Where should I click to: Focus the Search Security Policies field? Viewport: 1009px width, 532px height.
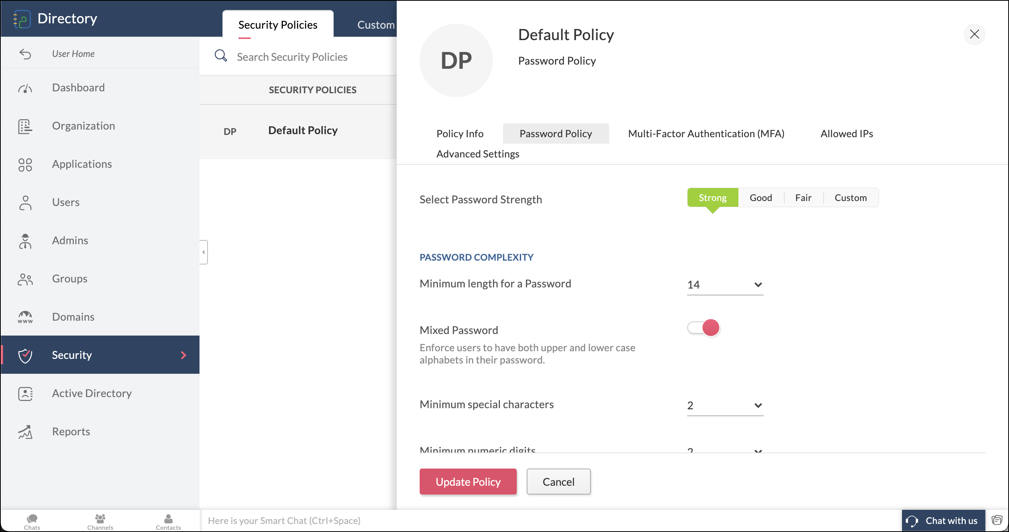pos(292,57)
